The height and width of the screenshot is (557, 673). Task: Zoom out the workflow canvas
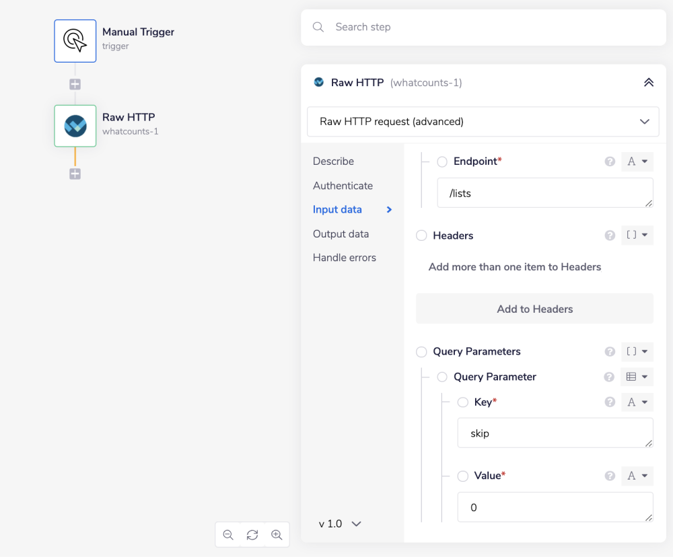click(228, 535)
